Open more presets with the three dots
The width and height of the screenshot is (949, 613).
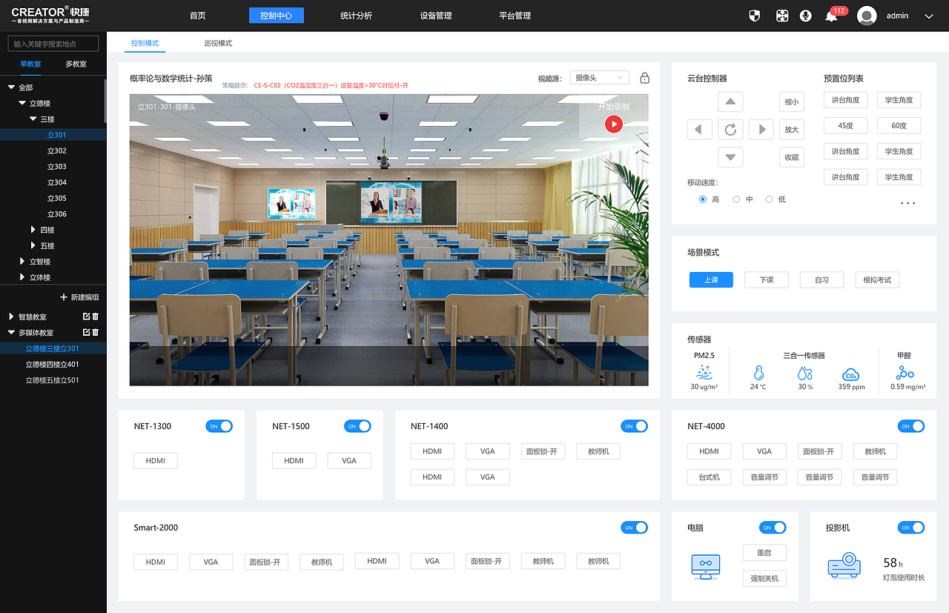pos(907,203)
